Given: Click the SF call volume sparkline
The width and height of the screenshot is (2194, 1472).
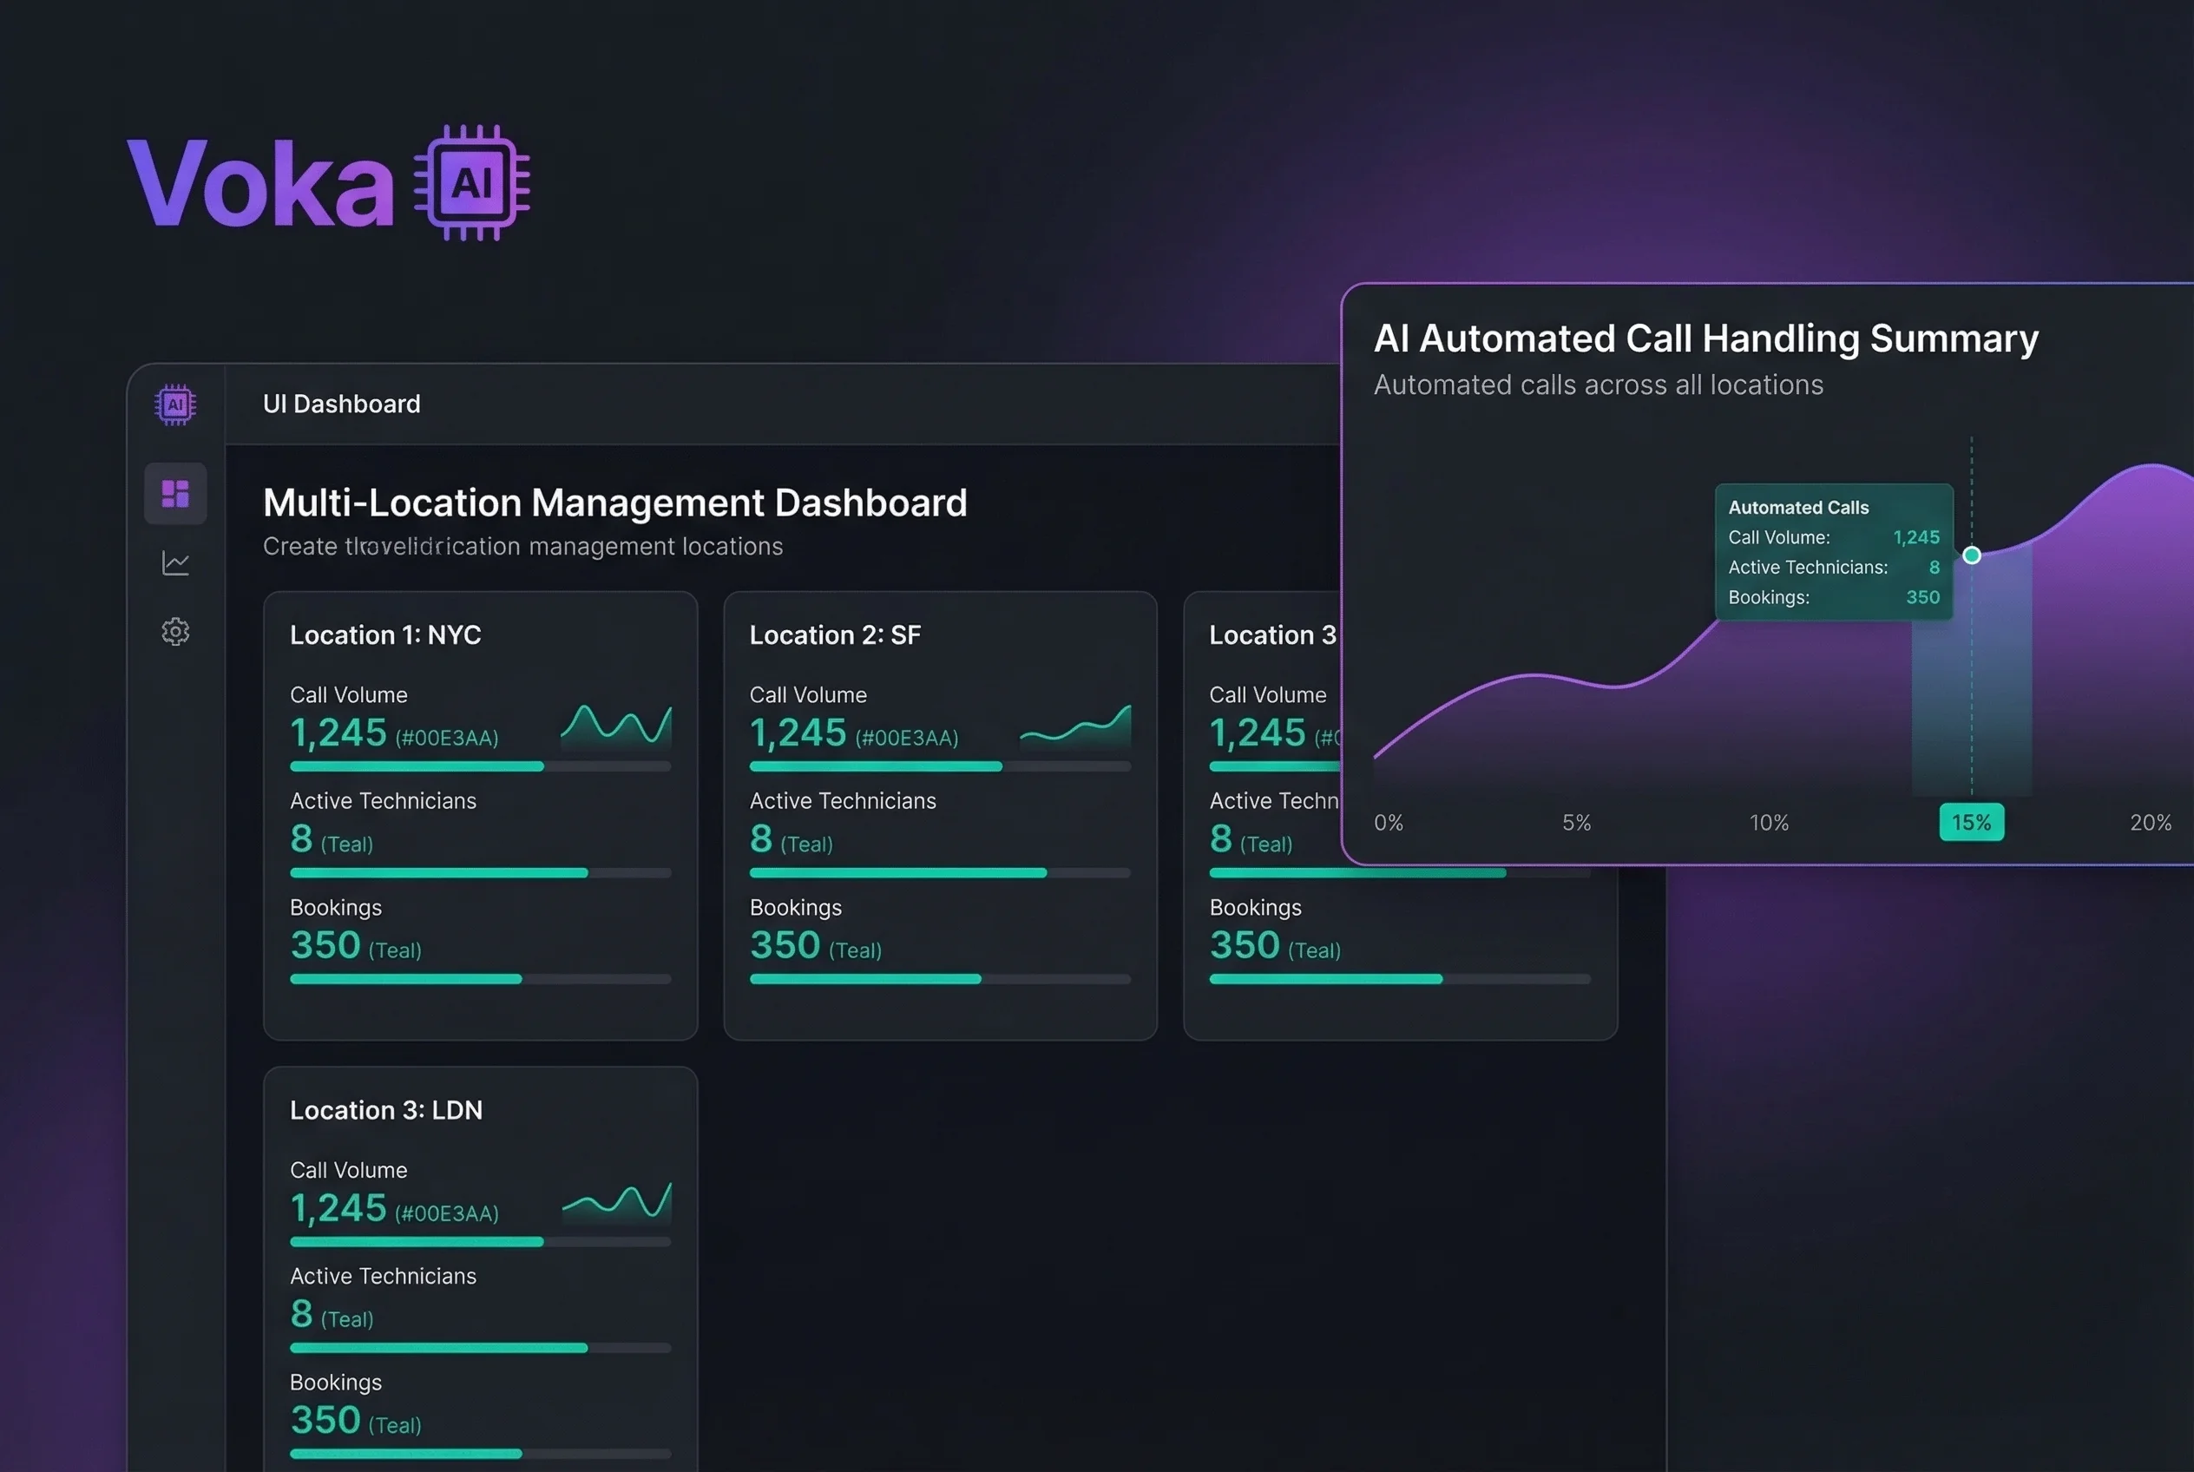Looking at the screenshot, I should (x=1075, y=727).
